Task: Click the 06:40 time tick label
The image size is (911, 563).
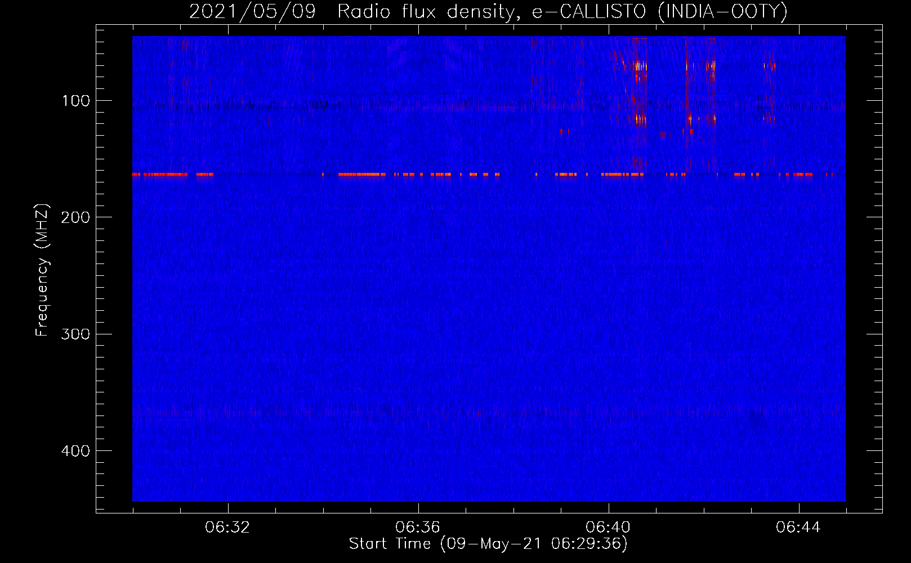Action: (608, 527)
